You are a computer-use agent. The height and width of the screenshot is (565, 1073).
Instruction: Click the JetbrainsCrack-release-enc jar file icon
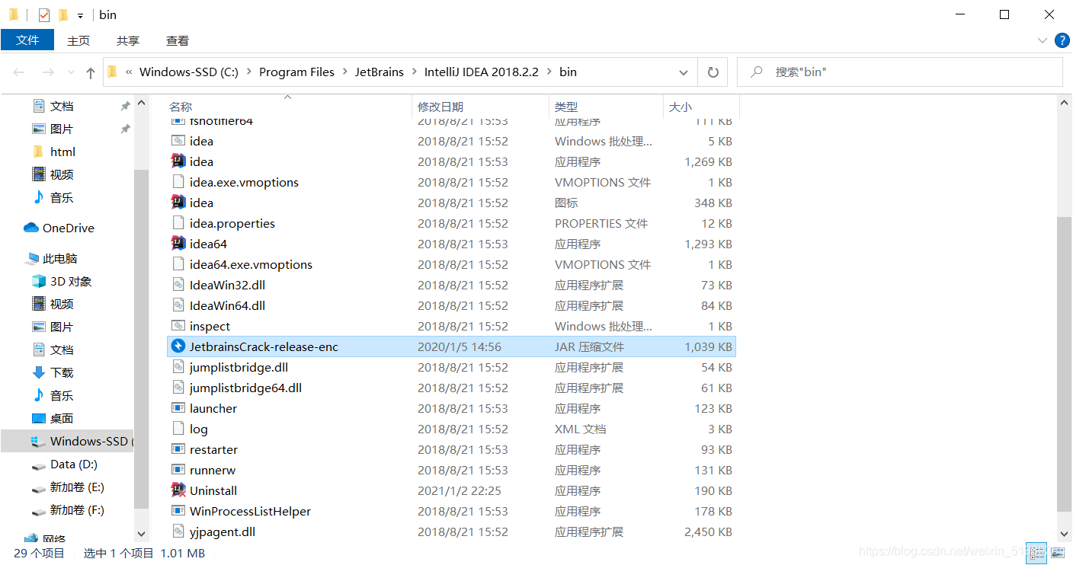point(178,346)
